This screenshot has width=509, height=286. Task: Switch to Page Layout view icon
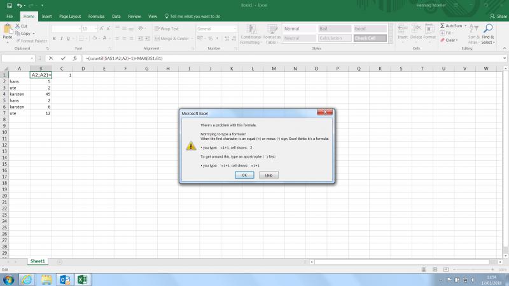pos(435,269)
